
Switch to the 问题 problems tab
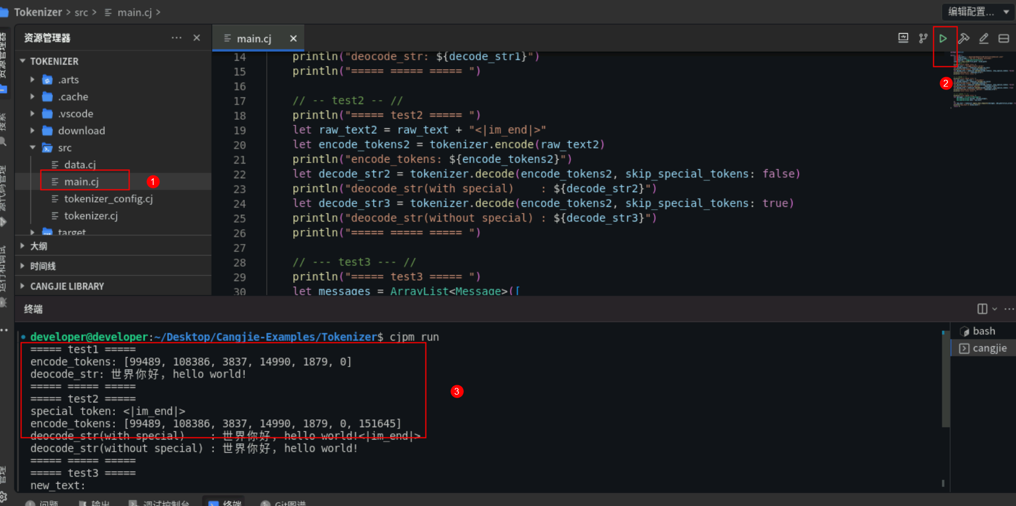42,502
